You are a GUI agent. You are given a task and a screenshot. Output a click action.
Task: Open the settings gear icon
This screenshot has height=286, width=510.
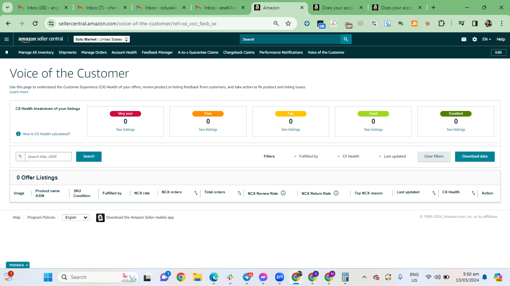coord(475,39)
